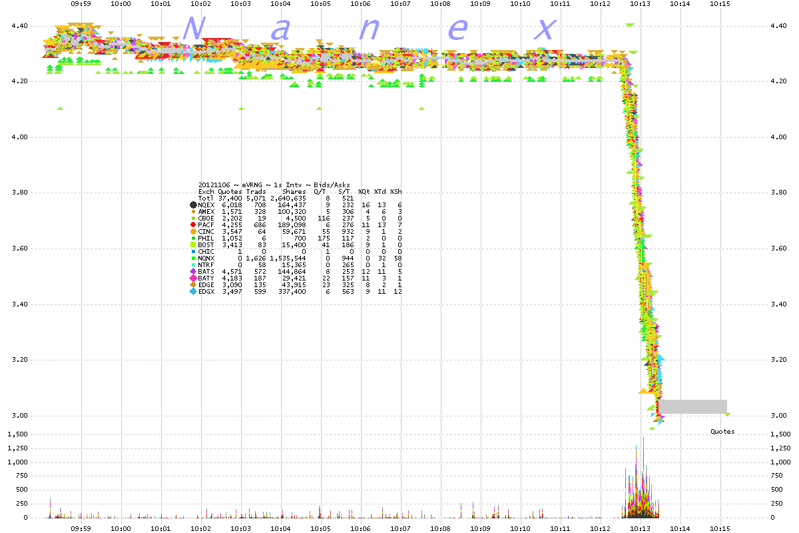Click the total trades value '5,071'

coord(256,198)
